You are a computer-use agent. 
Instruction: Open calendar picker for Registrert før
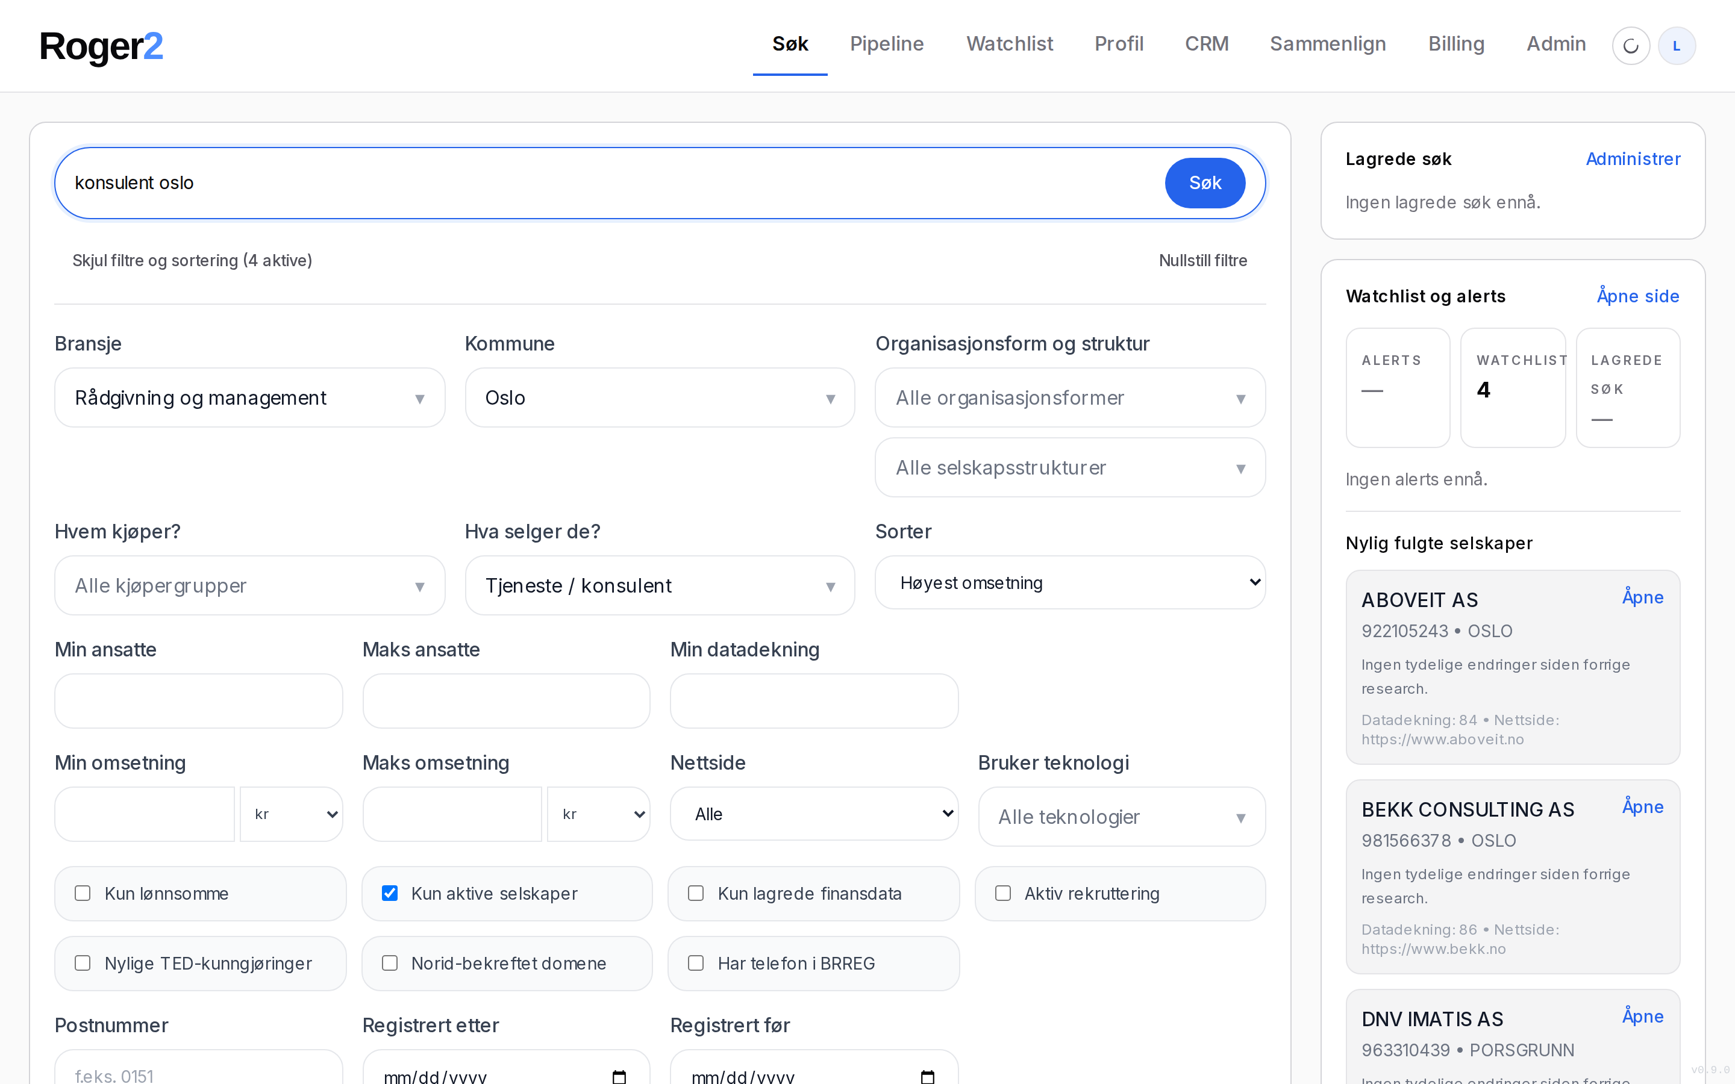click(x=927, y=1076)
